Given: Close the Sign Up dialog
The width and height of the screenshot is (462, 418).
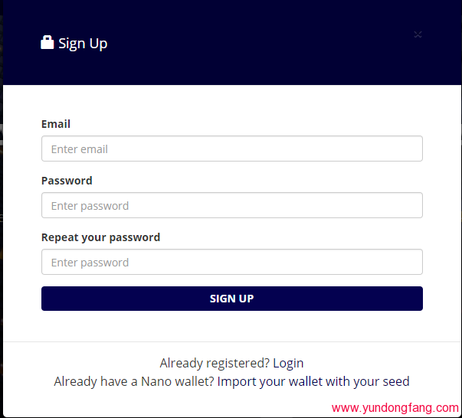Looking at the screenshot, I should tap(418, 34).
